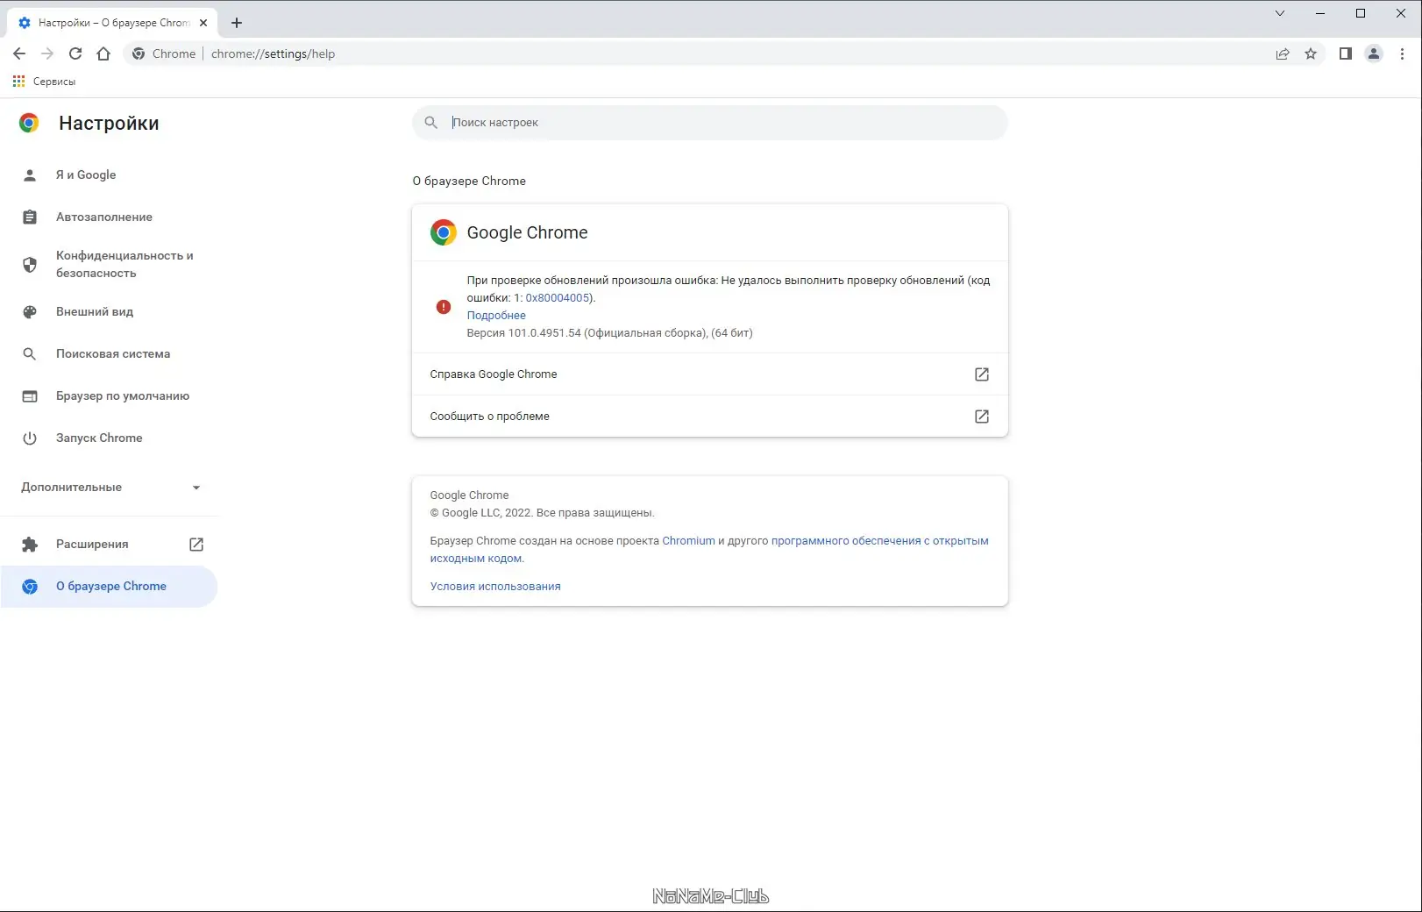Open the Внешний вид settings section

pyautogui.click(x=95, y=311)
